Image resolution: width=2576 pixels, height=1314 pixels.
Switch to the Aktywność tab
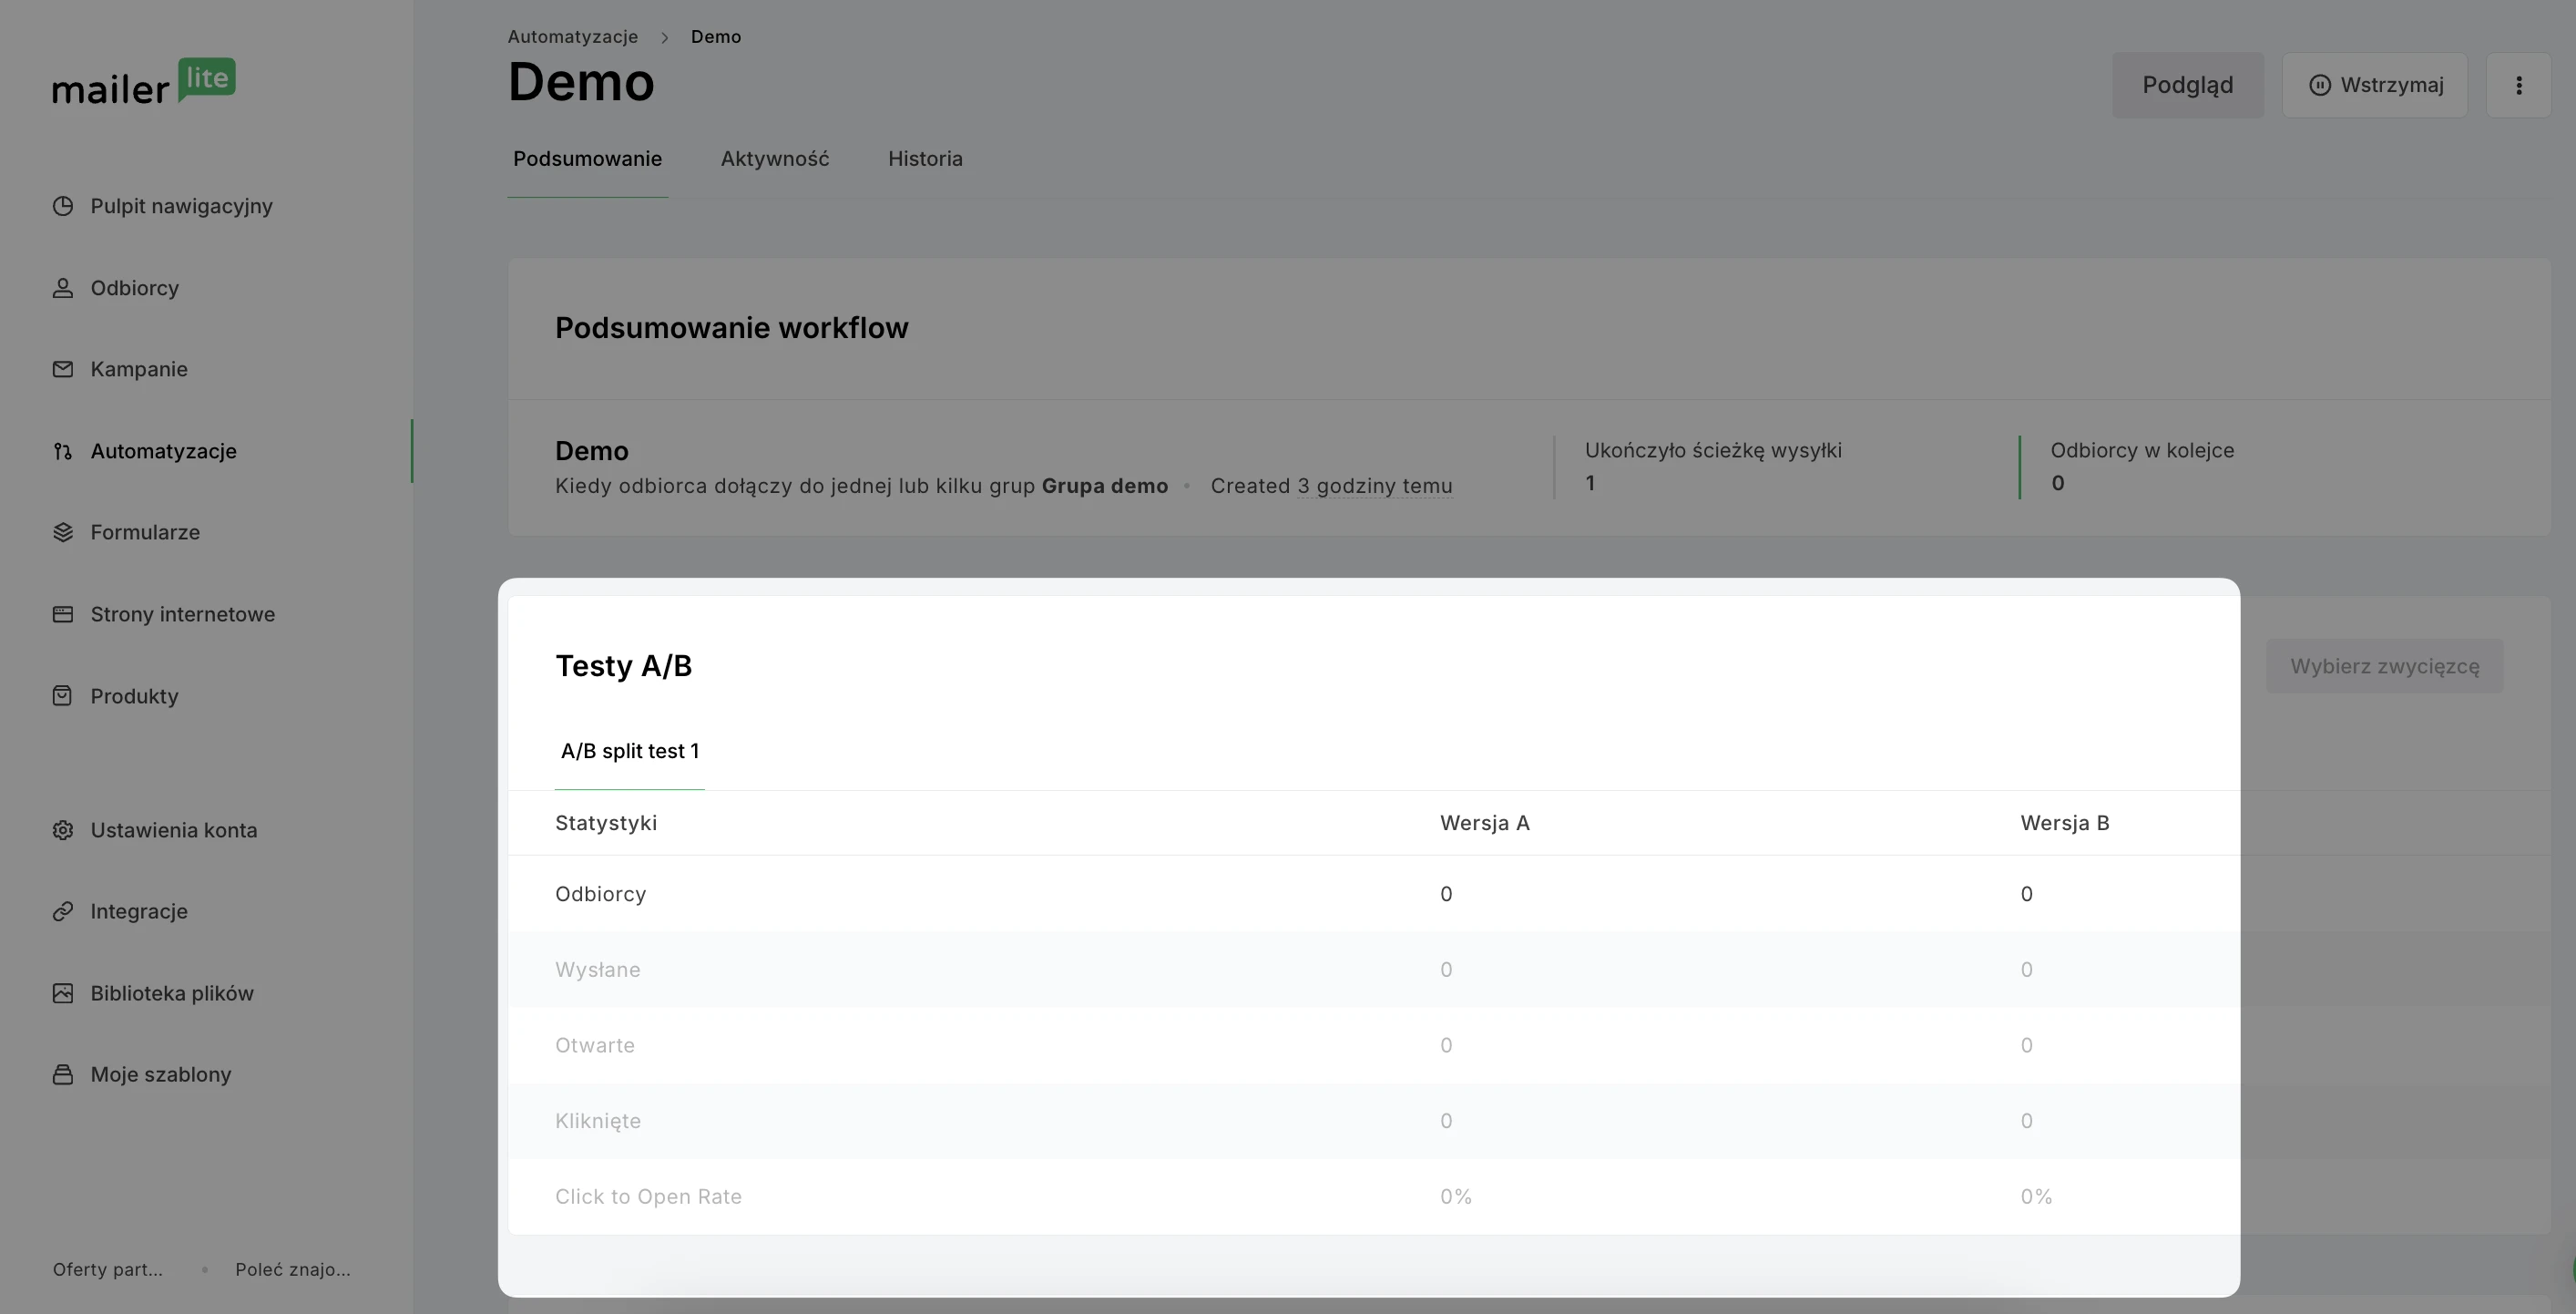(x=774, y=159)
